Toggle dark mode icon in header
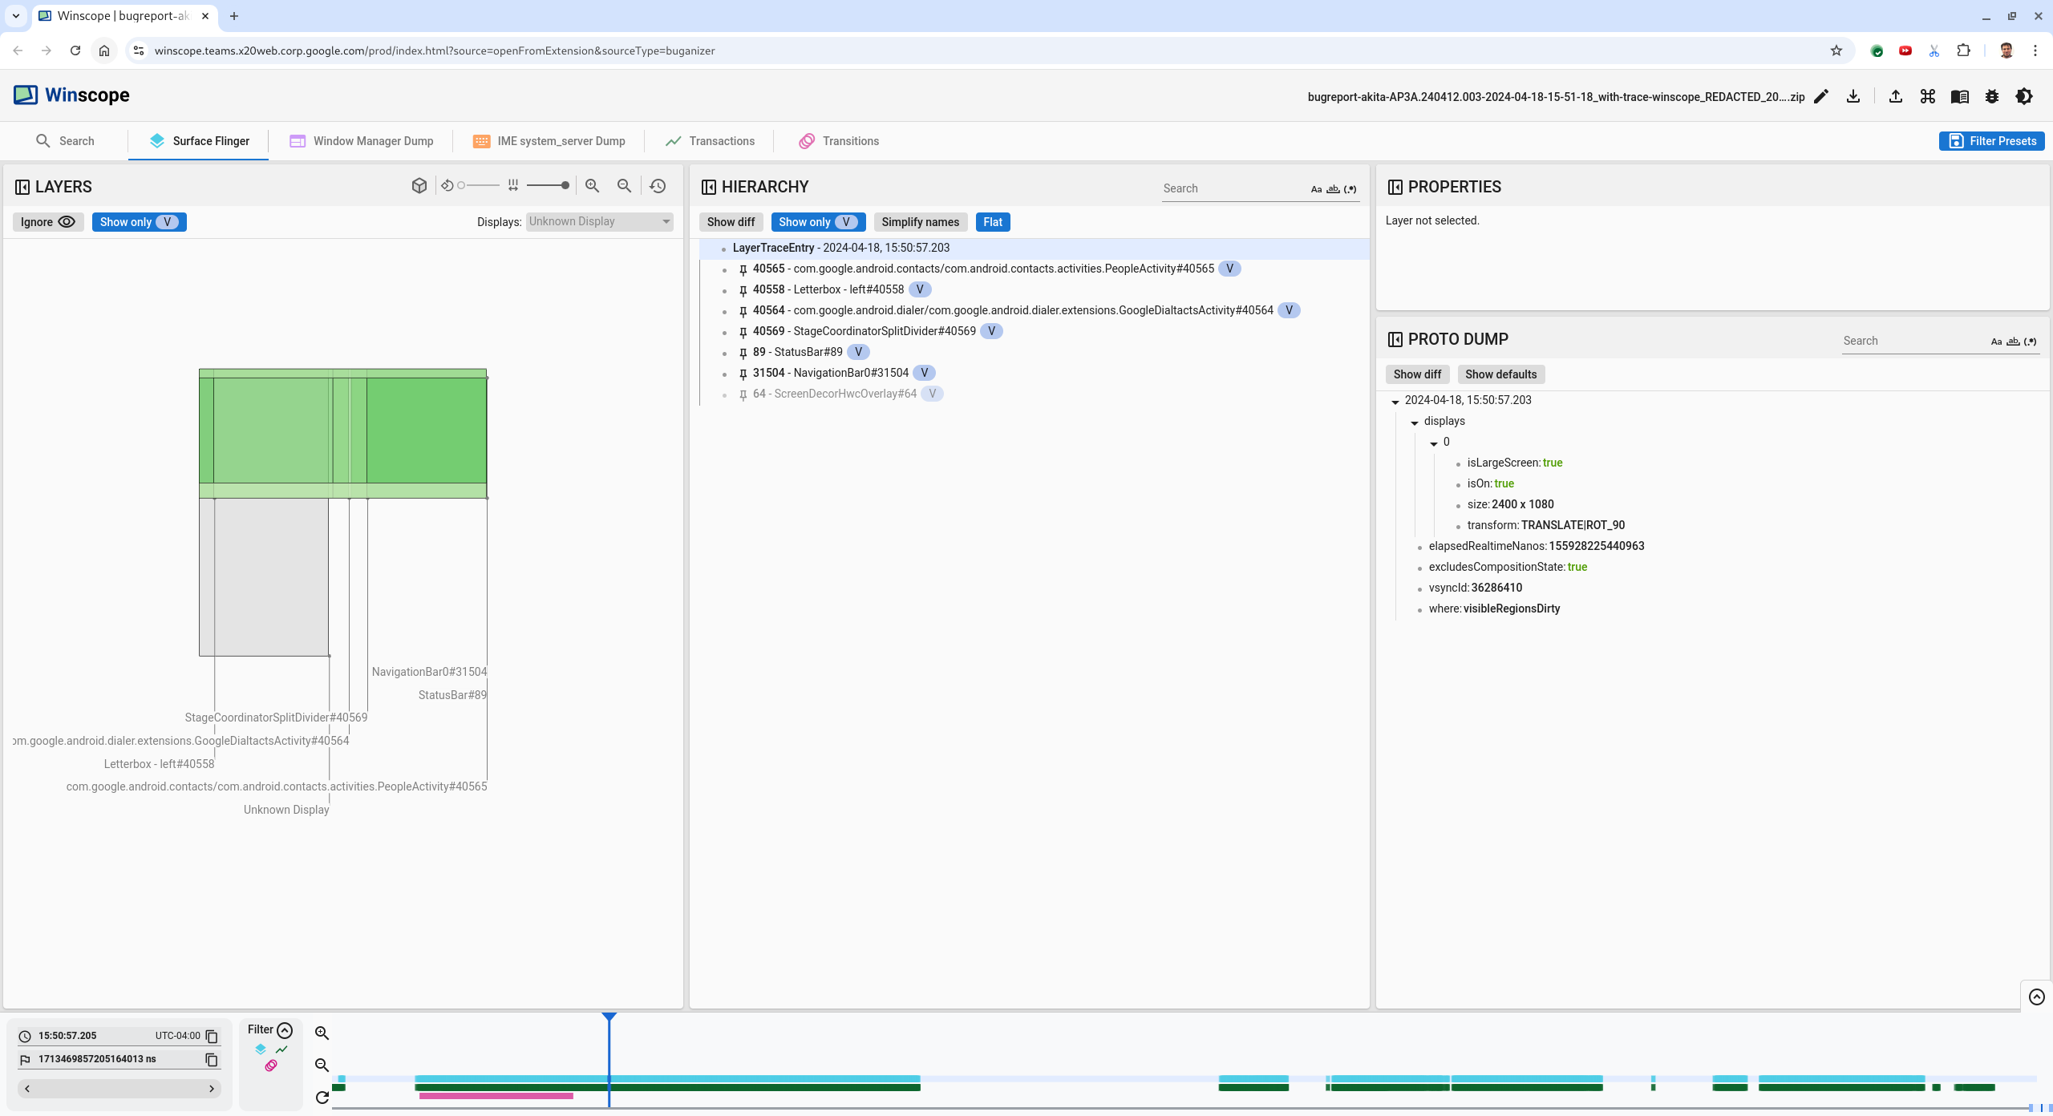This screenshot has height=1116, width=2053. 2024,96
